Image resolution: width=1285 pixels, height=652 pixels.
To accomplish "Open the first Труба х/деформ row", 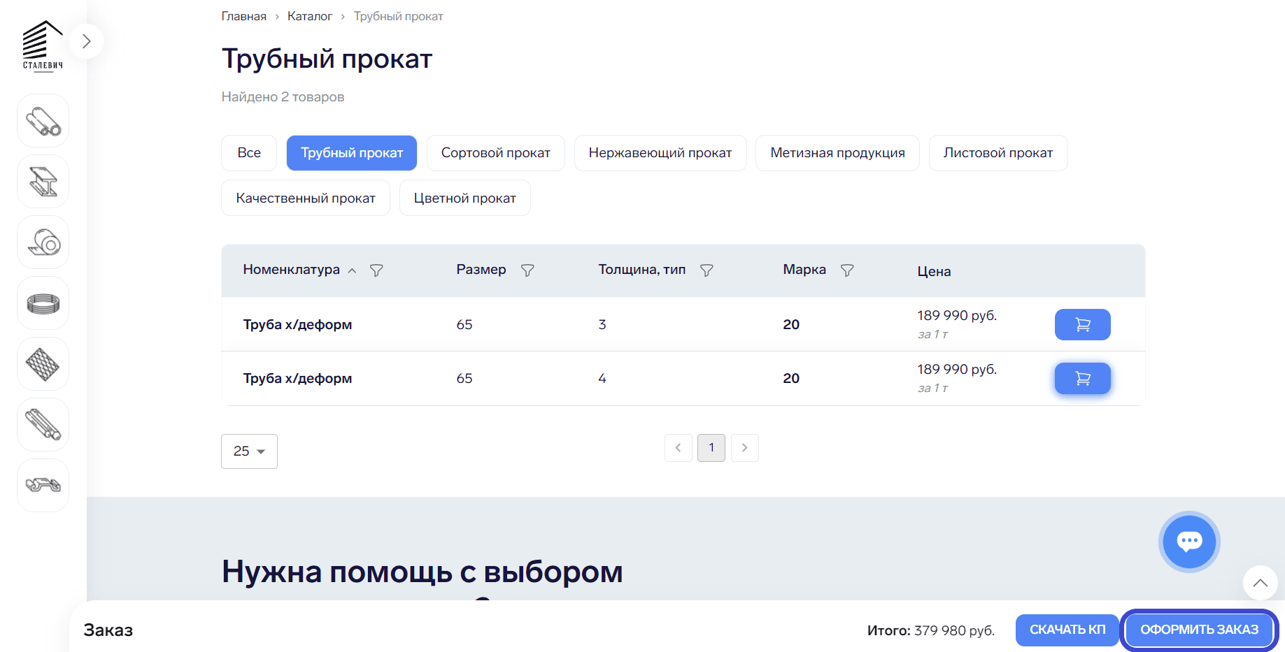I will pyautogui.click(x=683, y=325).
